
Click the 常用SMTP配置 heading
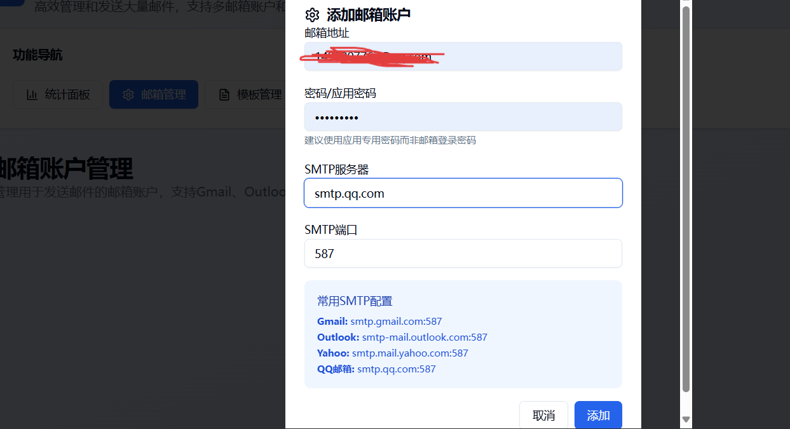coord(355,301)
